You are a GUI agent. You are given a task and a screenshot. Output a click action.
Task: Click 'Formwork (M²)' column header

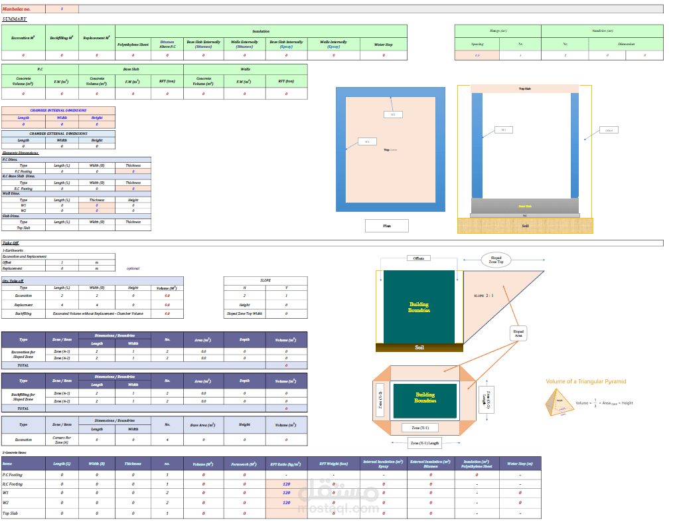click(x=244, y=464)
